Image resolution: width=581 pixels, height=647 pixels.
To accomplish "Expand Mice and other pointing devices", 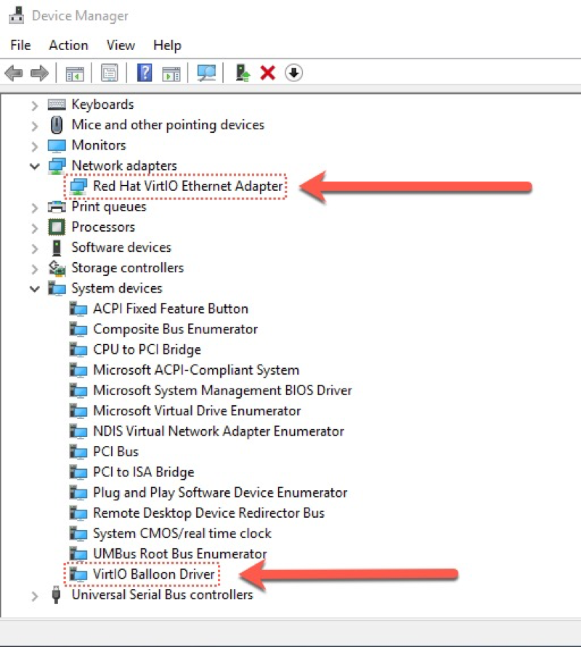I will (35, 126).
